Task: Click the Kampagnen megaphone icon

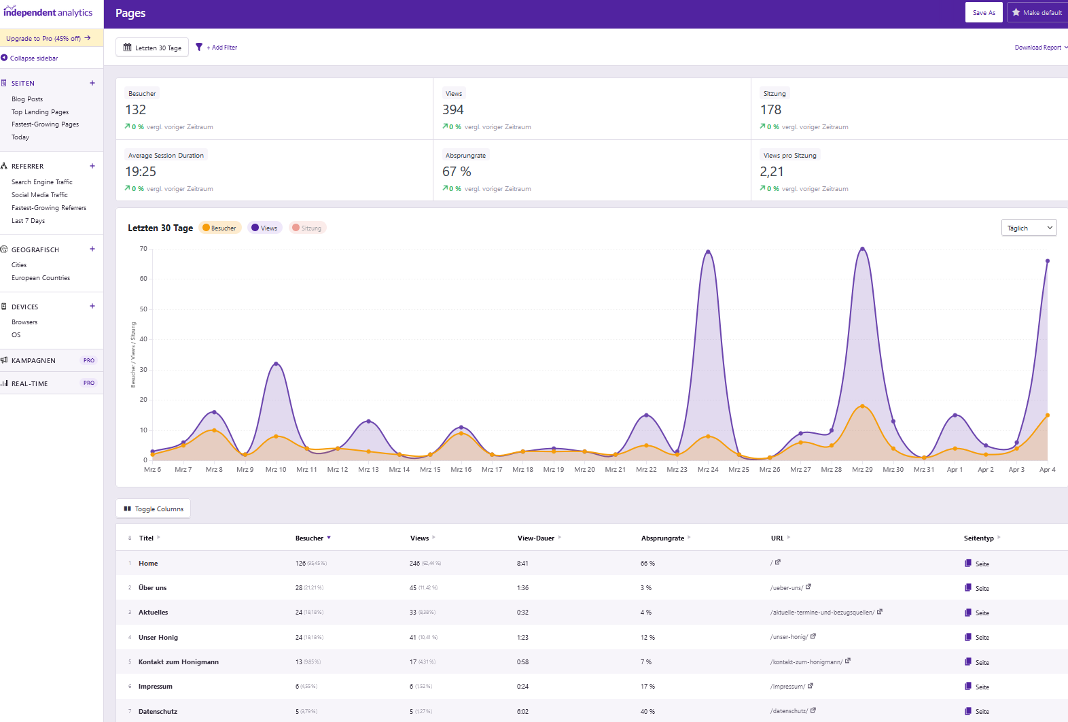Action: tap(4, 360)
